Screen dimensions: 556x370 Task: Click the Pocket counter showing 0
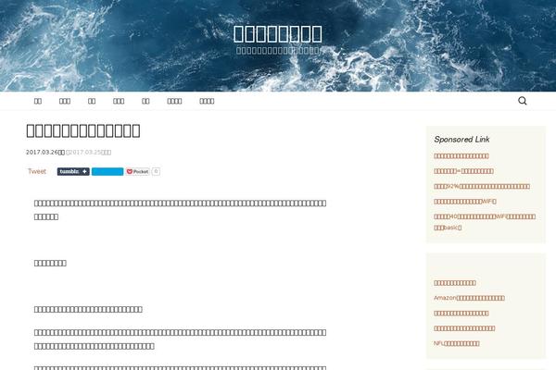(x=156, y=171)
